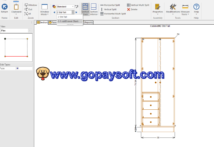
Task: Activate the Section Face view
Action: [x=85, y=9]
